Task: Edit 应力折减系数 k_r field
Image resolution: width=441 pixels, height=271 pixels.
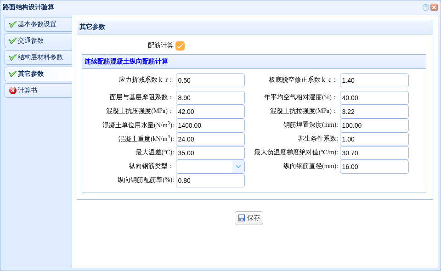Action: (210, 80)
